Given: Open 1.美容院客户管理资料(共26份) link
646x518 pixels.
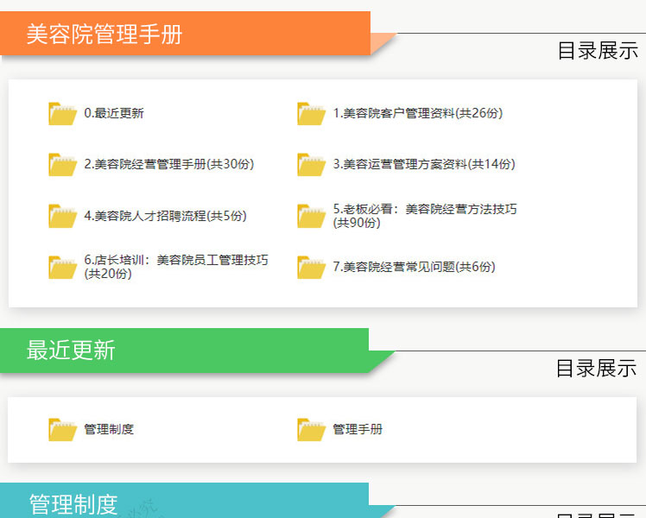Looking at the screenshot, I should pos(417,113).
